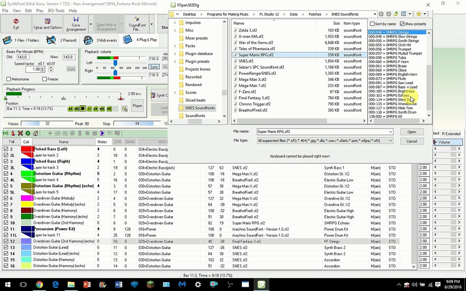466x291 pixels.
Task: Toggle the Freeze checkbox
Action: (44, 79)
